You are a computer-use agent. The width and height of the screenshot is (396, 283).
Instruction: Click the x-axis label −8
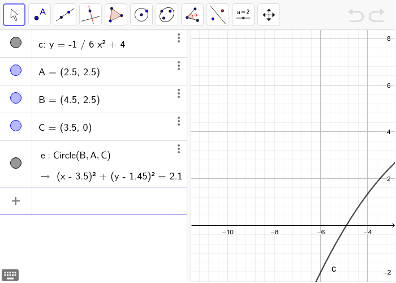pyautogui.click(x=274, y=232)
